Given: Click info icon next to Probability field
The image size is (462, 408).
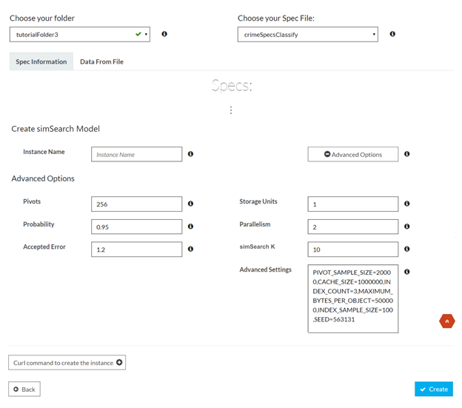Looking at the screenshot, I should 190,227.
